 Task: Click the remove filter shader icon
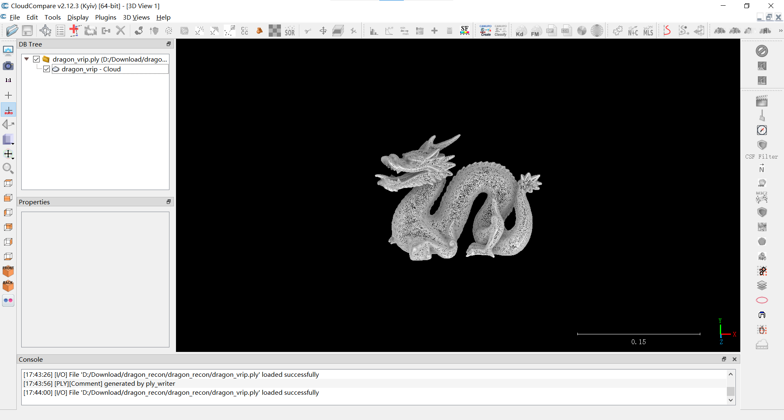point(762,51)
